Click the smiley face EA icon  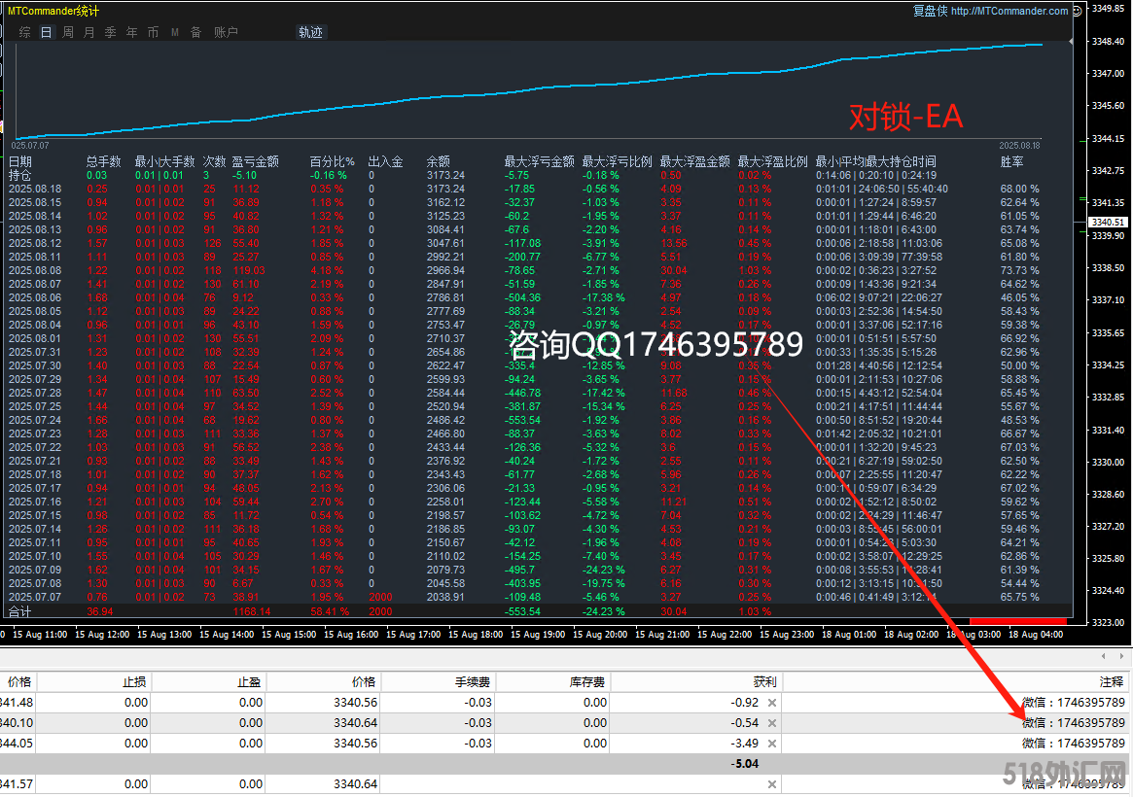[x=1078, y=11]
